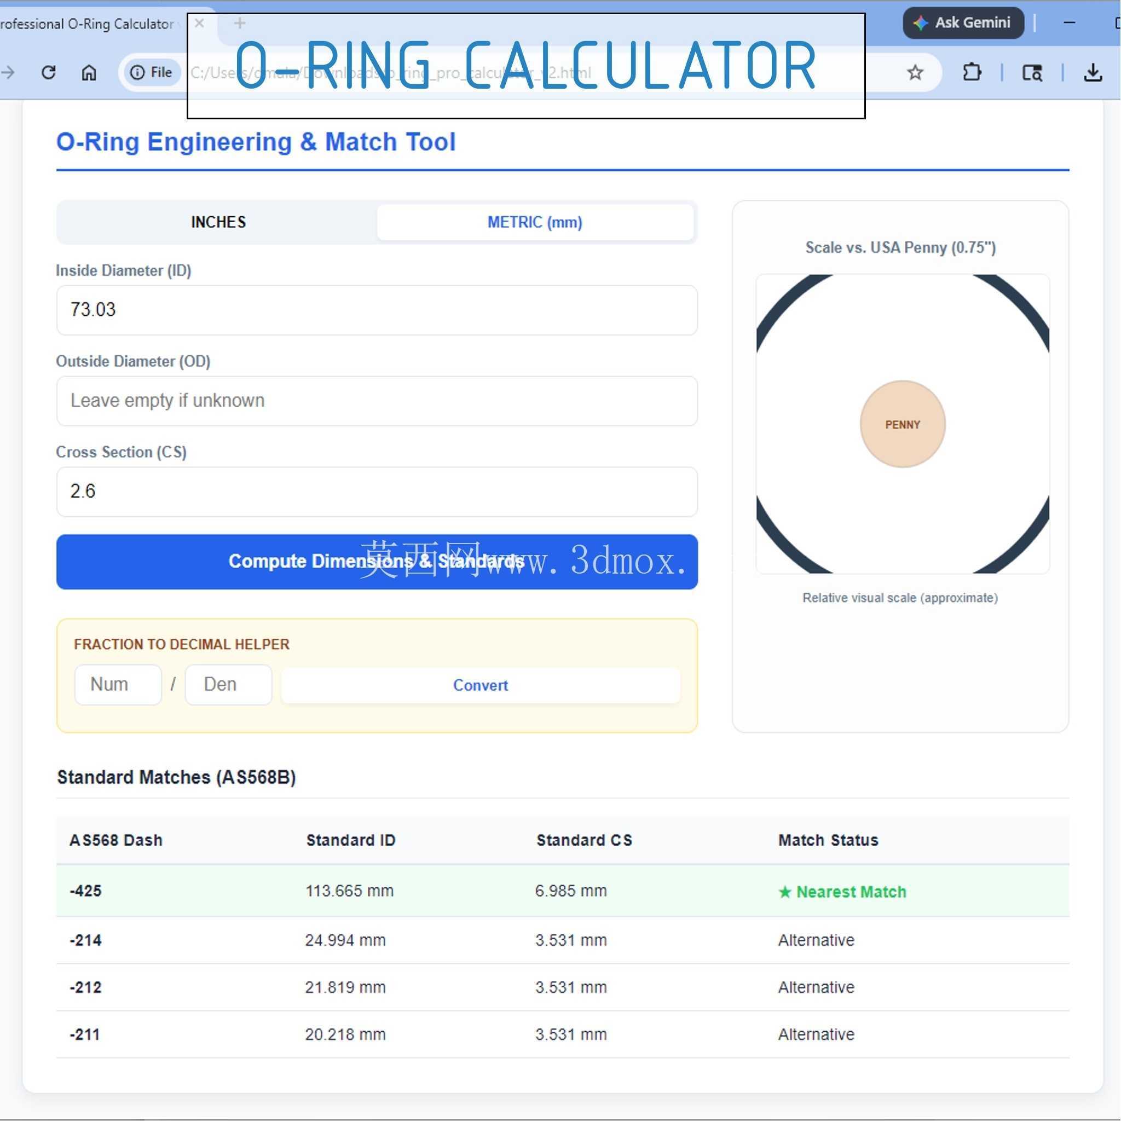Screen dimensions: 1121x1121
Task: Minimize the browser window
Action: pyautogui.click(x=1070, y=22)
